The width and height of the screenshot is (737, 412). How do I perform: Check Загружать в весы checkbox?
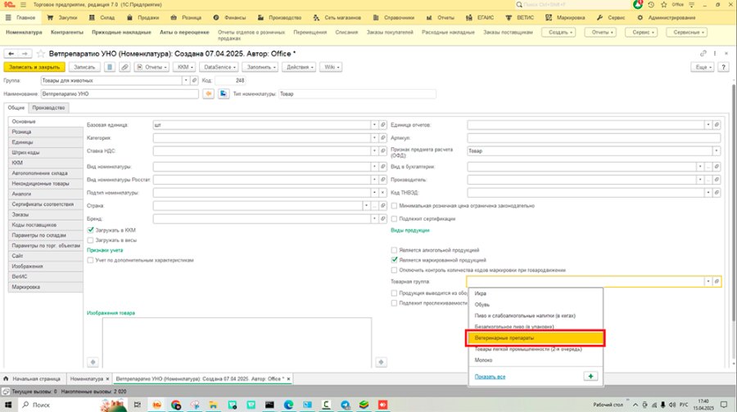[x=91, y=240]
